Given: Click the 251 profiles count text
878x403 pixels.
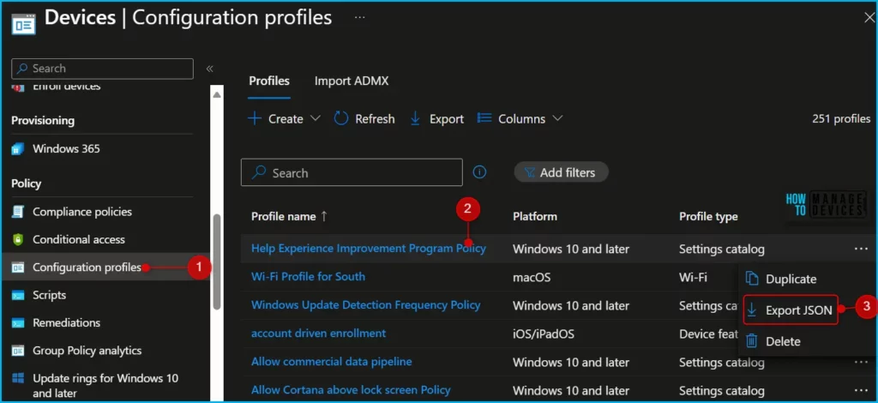Looking at the screenshot, I should pos(841,118).
